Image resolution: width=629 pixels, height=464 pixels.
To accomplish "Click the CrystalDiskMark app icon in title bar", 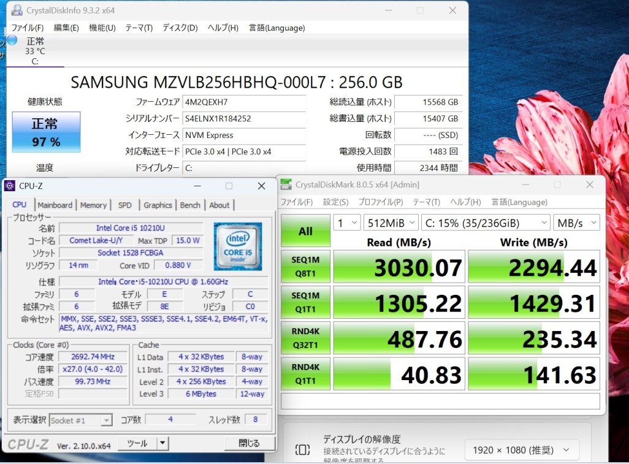I will point(286,184).
